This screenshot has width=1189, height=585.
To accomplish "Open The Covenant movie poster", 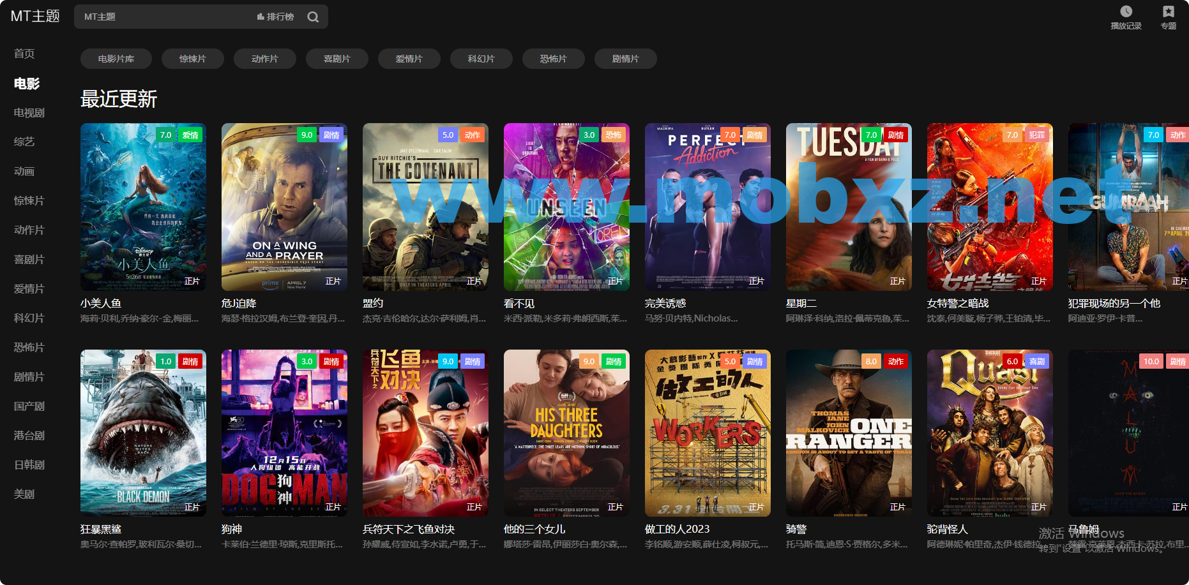I will pyautogui.click(x=425, y=207).
